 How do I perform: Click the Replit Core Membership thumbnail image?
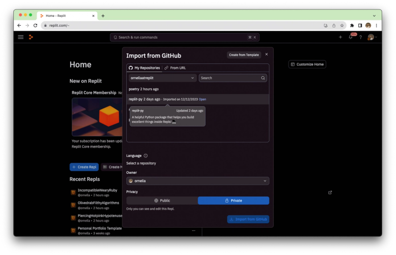click(97, 117)
